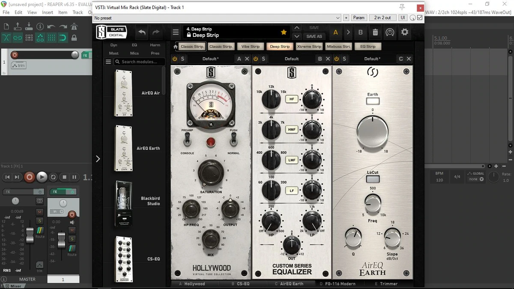Toggle REAPER metronome icon
Image resolution: width=514 pixels, height=289 pixels.
pyautogui.click(x=74, y=27)
